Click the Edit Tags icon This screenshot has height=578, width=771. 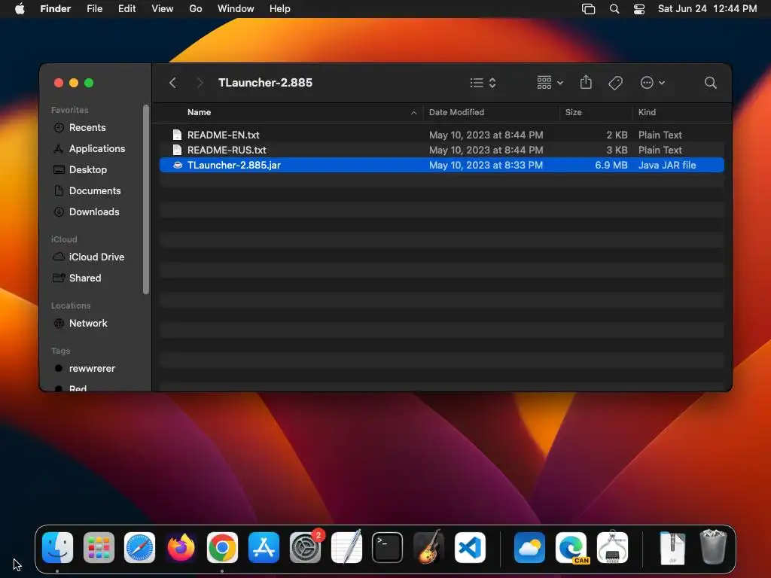coord(615,83)
